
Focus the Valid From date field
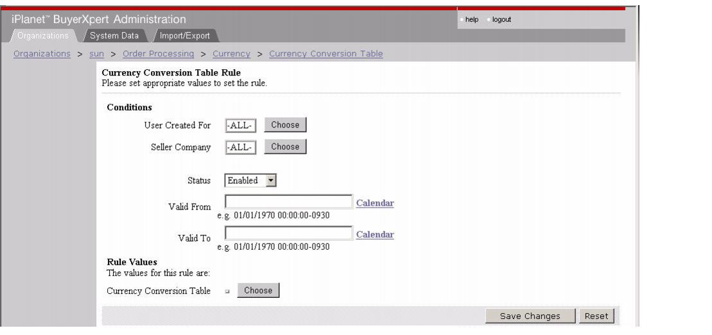(289, 202)
